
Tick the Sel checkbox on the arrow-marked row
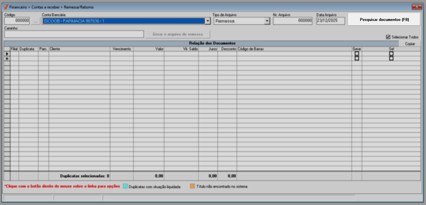tap(391, 54)
